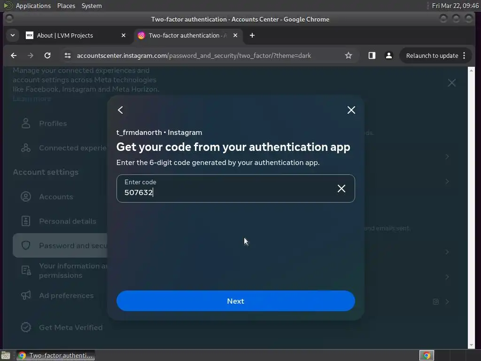Open a new browser tab
The width and height of the screenshot is (481, 361).
click(252, 36)
